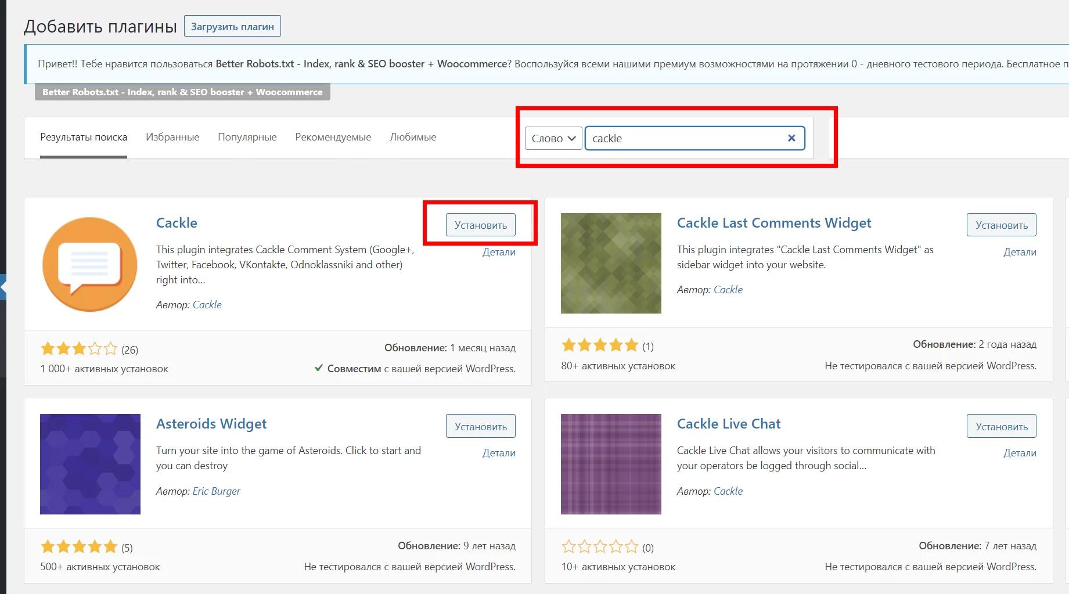Screen dimensions: 1069x594
Task: Switch to the Избранные tab
Action: pyautogui.click(x=172, y=137)
